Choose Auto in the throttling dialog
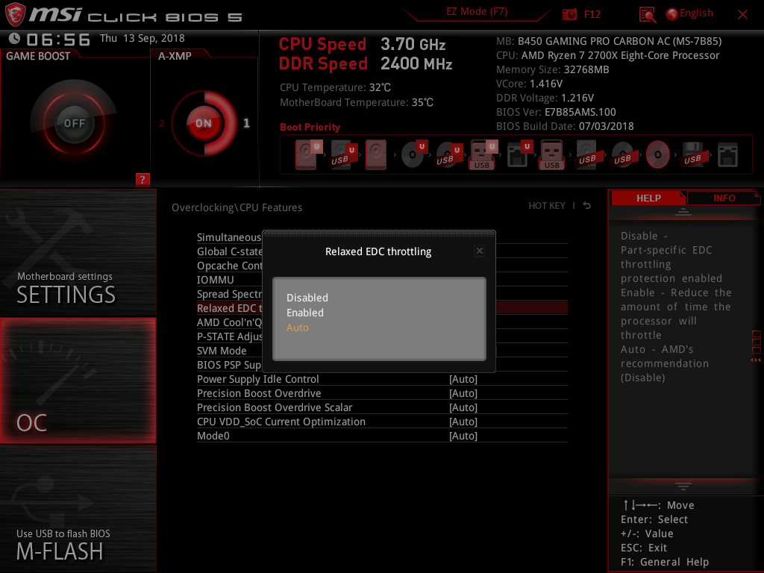The width and height of the screenshot is (764, 573). pos(297,328)
